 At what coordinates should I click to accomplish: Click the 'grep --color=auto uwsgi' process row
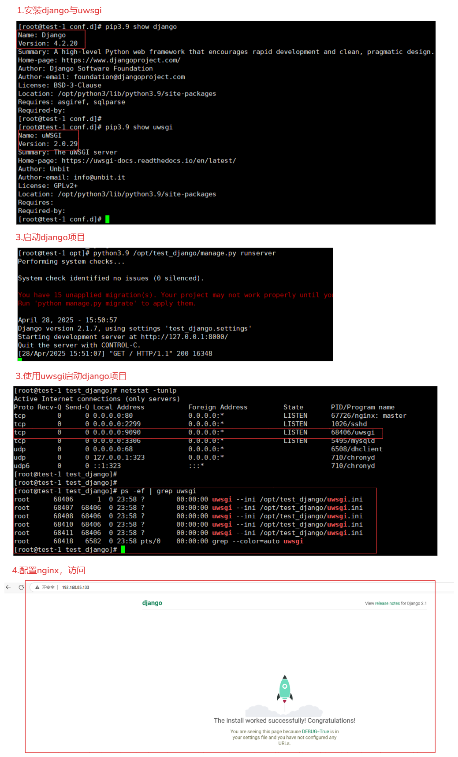(159, 541)
